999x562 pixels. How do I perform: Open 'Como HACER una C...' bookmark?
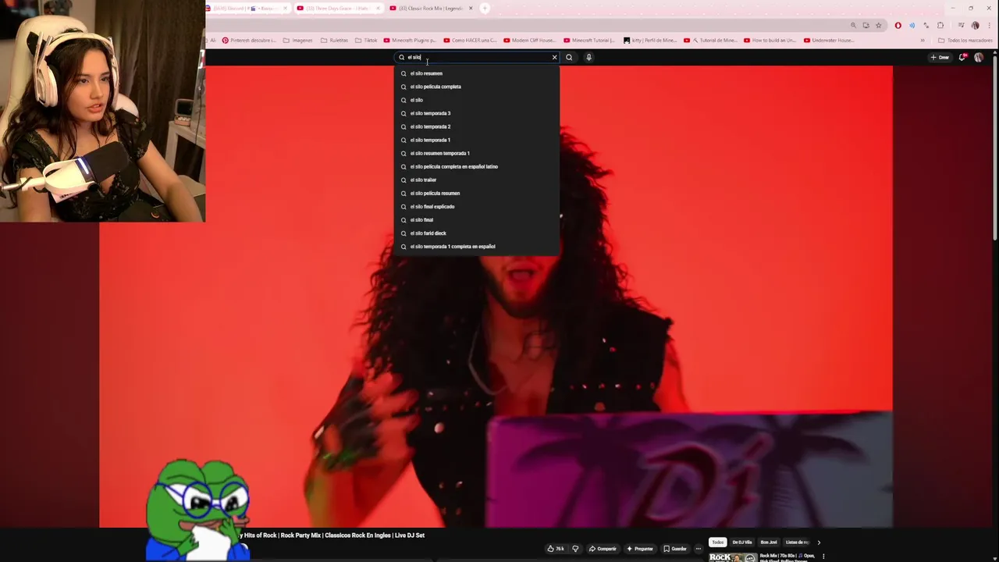tap(470, 41)
